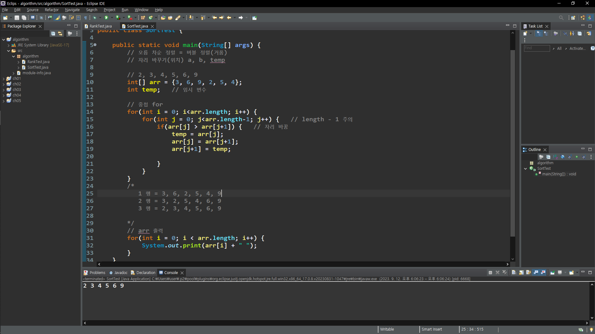The height and width of the screenshot is (334, 595).
Task: Click Collapse All in Package Explorer
Action: [x=53, y=33]
